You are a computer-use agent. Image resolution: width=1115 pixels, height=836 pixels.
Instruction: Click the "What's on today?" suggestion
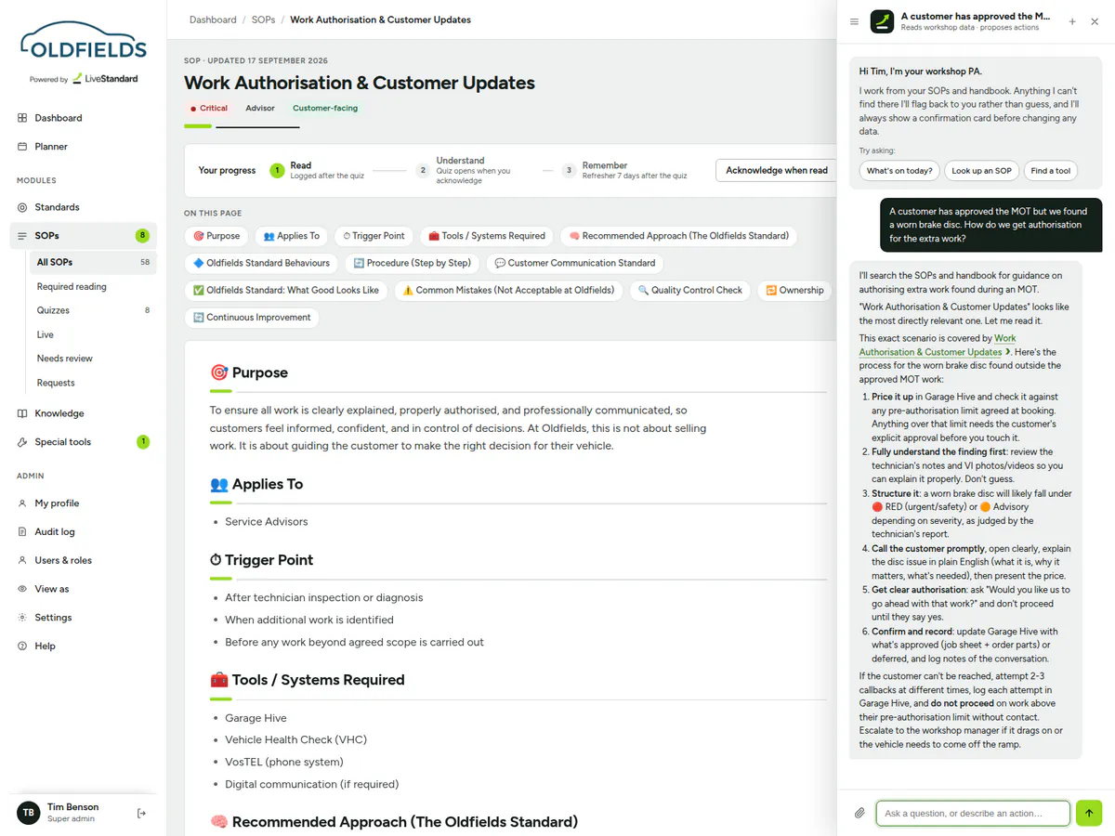coord(899,171)
